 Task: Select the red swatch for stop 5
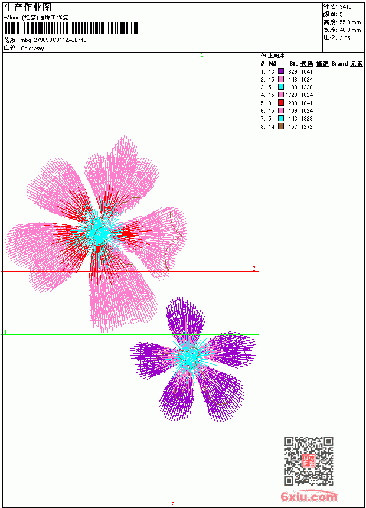[281, 102]
